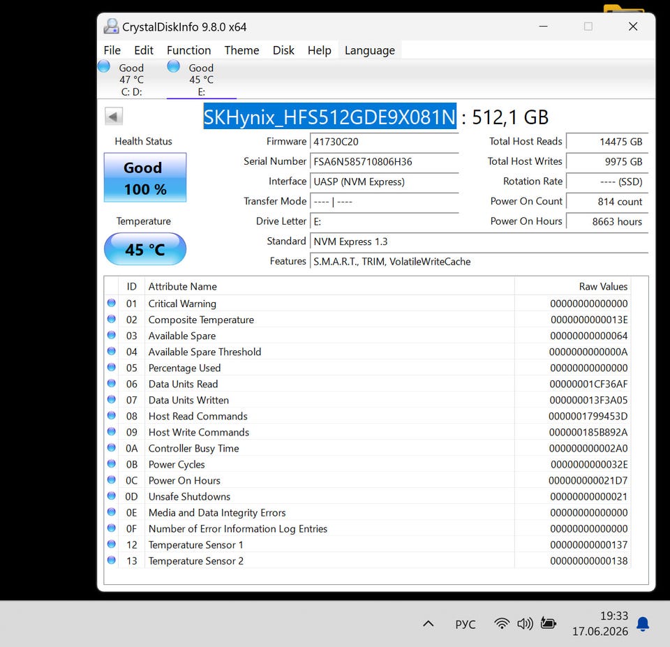Viewport: 670px width, 647px height.
Task: Click the Features field S.M.A.R.T., TRIM
Action: click(x=479, y=262)
